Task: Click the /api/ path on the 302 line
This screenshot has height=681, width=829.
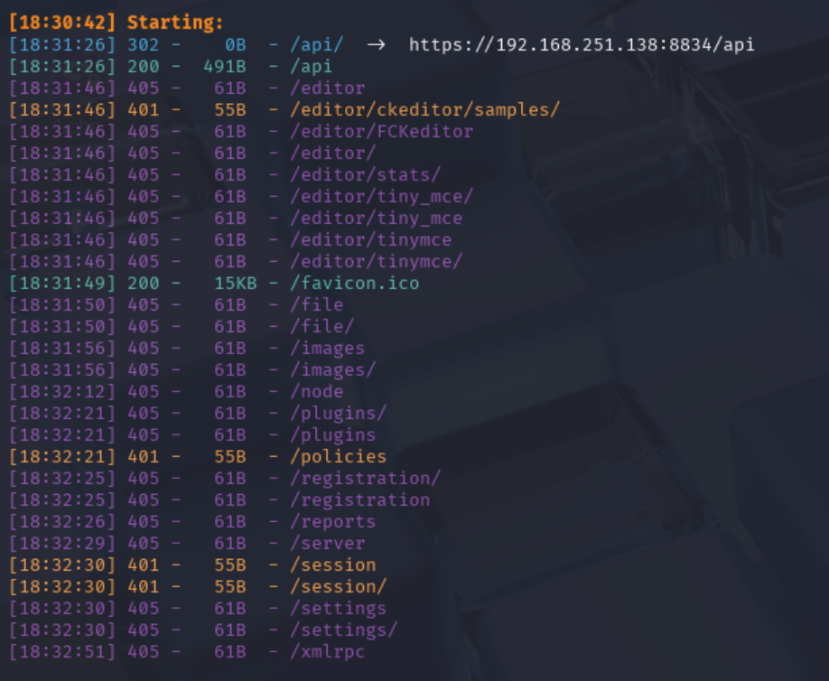Action: (x=317, y=45)
